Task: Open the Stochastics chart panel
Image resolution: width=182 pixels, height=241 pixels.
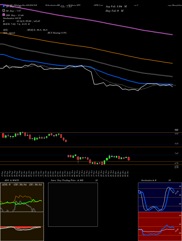Action: [x=160, y=197]
